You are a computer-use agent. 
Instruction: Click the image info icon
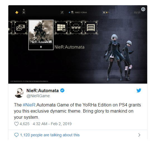143,9
